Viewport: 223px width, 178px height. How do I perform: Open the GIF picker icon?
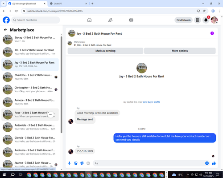click(88, 163)
